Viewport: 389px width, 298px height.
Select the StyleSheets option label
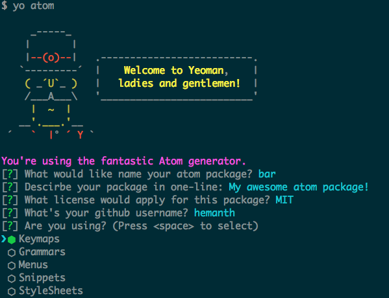click(x=51, y=291)
